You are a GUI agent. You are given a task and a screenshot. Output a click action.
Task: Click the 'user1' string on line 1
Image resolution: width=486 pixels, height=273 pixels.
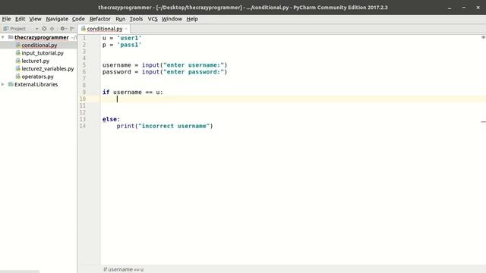click(129, 38)
